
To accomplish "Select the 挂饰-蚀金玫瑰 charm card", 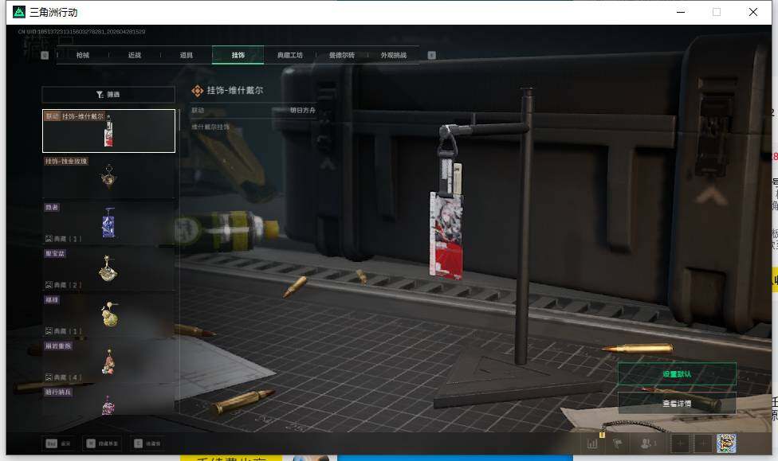I will click(108, 177).
